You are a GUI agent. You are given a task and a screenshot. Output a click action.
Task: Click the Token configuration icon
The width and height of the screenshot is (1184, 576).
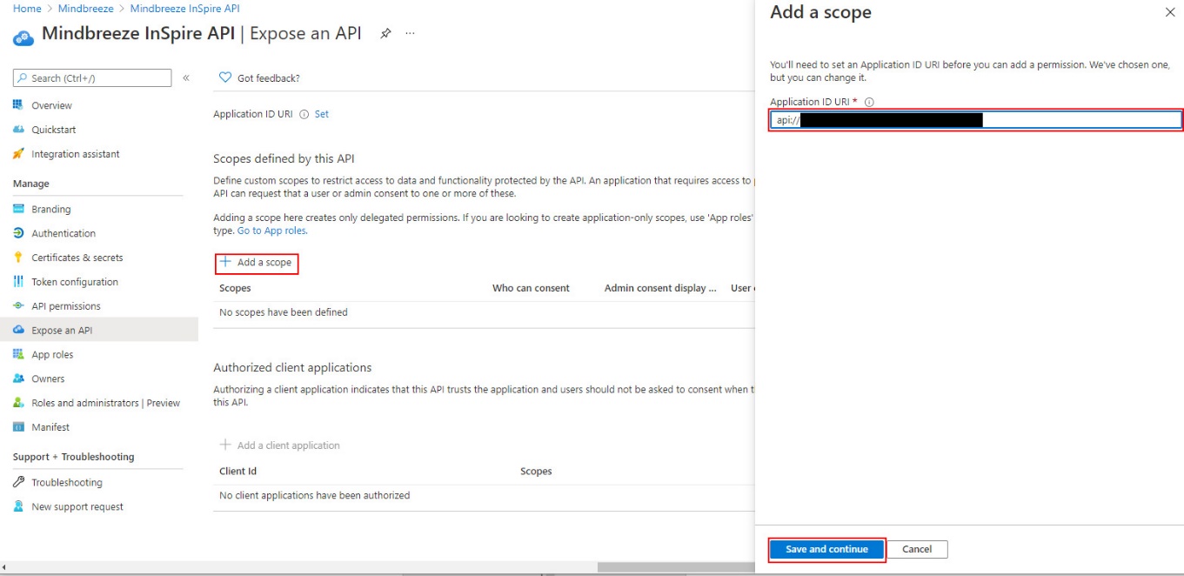[18, 282]
